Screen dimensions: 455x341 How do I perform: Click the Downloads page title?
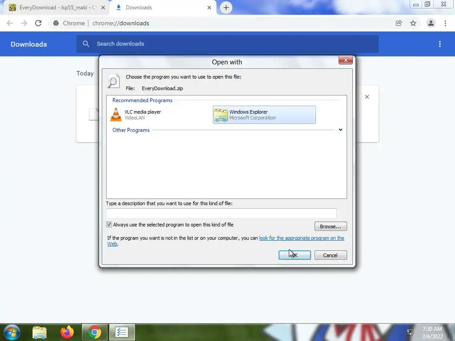29,44
